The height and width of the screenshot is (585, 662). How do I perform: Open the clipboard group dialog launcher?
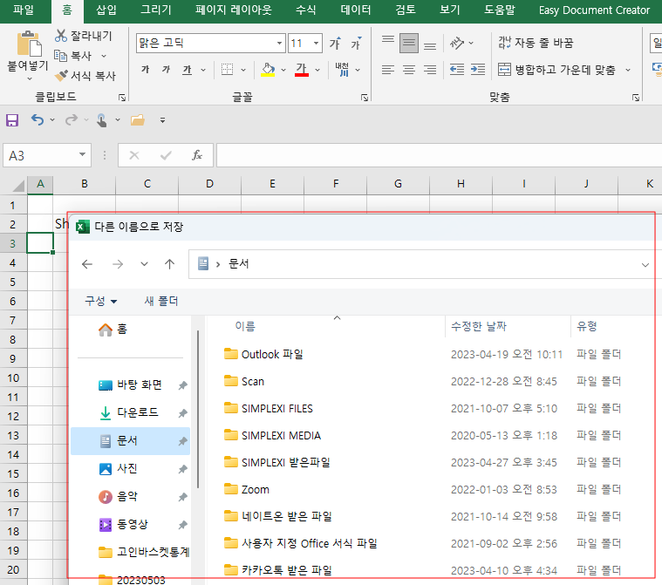(122, 98)
